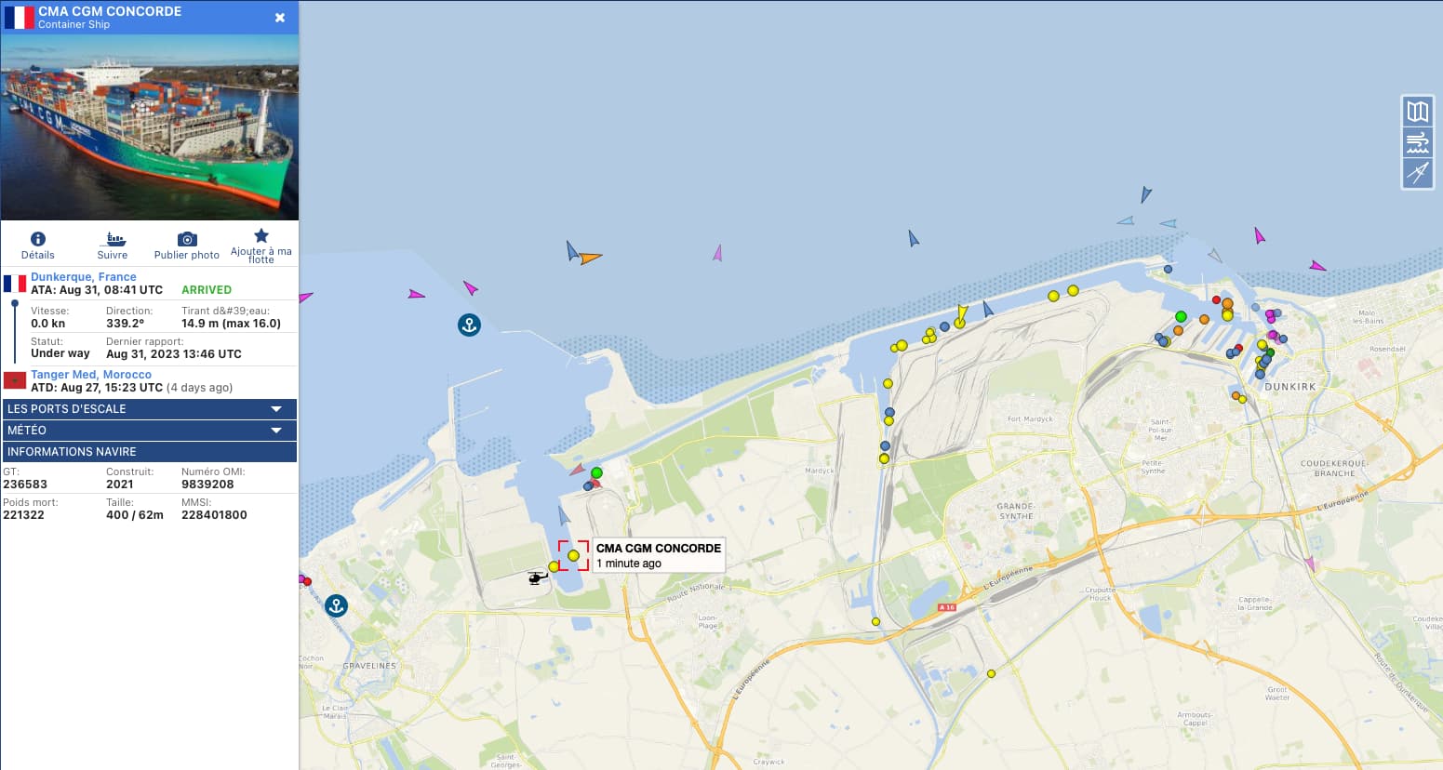Open the Tanger Med, Morocco port link
The height and width of the screenshot is (770, 1443).
point(91,375)
